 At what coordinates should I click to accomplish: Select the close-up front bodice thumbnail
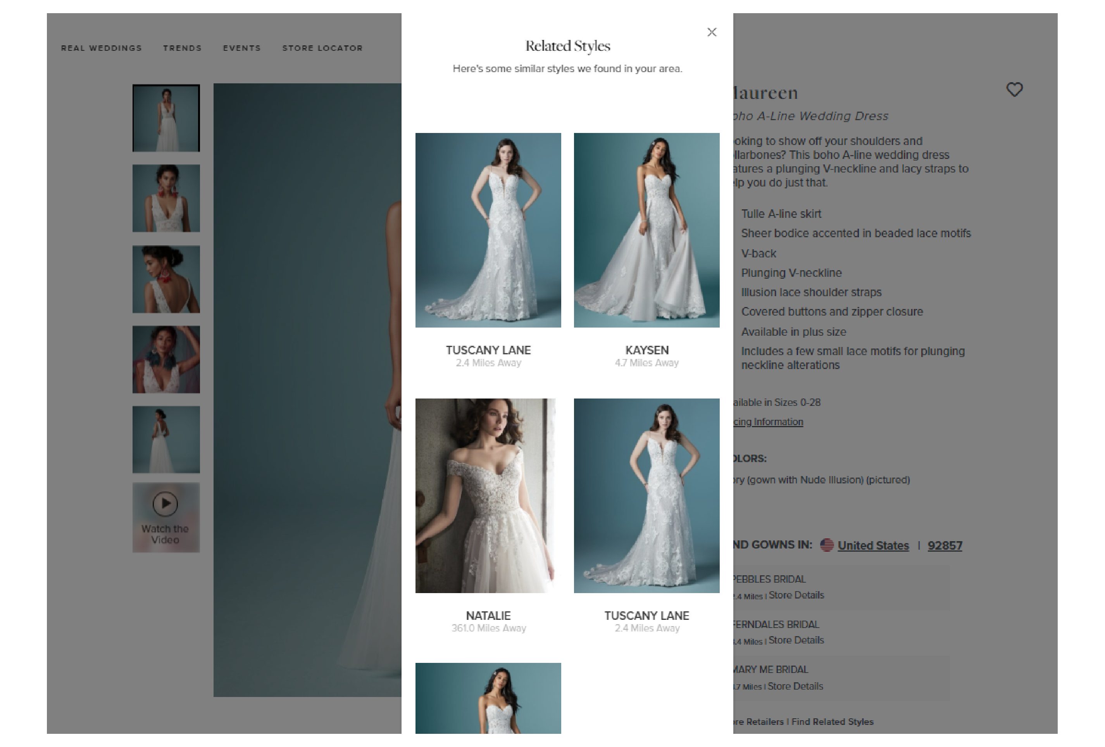[x=166, y=198]
